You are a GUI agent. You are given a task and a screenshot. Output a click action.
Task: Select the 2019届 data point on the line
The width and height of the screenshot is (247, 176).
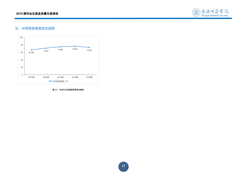pos(89,47)
